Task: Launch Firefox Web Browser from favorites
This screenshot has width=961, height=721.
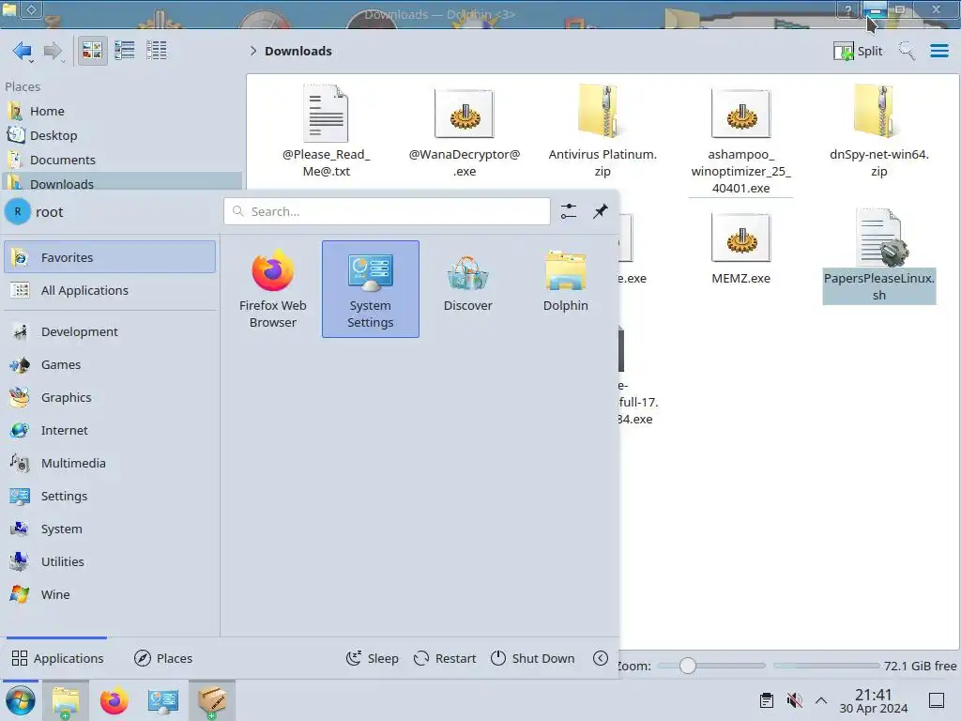Action: (273, 289)
